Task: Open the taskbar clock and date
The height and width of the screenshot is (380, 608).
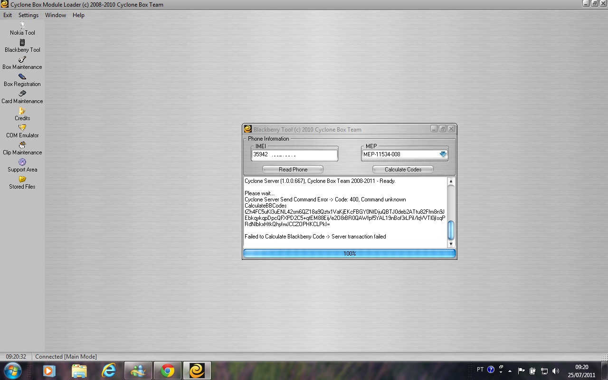Action: 582,371
